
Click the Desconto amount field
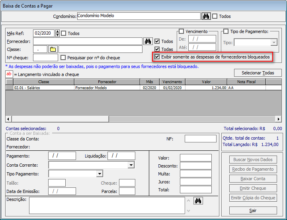pos(196,166)
